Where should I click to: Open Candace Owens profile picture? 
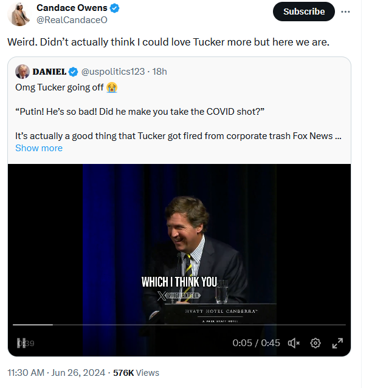click(x=19, y=14)
